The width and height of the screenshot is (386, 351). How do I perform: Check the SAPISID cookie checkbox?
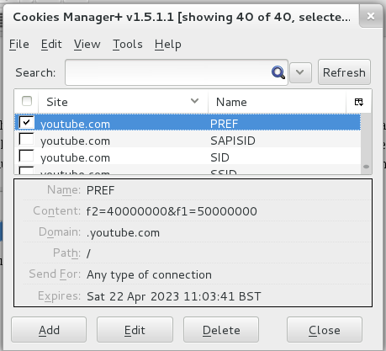pos(26,139)
